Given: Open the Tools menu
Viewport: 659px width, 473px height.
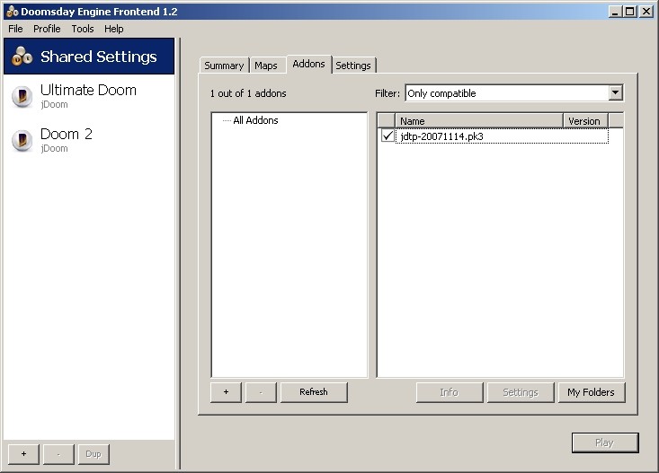Looking at the screenshot, I should [x=83, y=29].
